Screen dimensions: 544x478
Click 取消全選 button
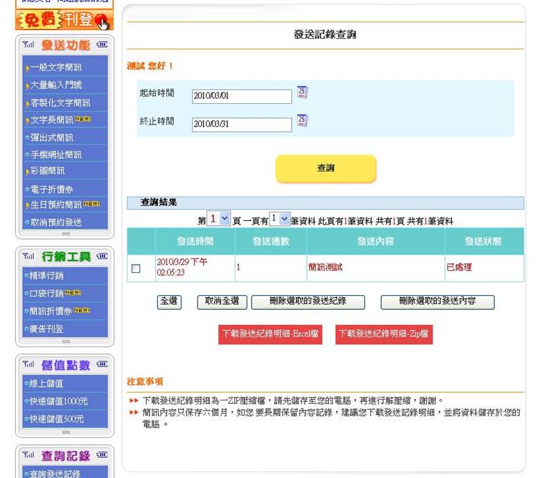(222, 301)
